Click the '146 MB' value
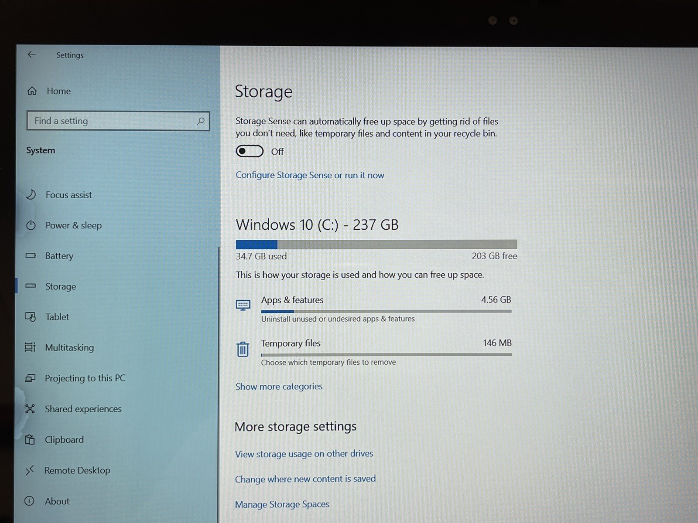698x523 pixels. click(x=497, y=343)
